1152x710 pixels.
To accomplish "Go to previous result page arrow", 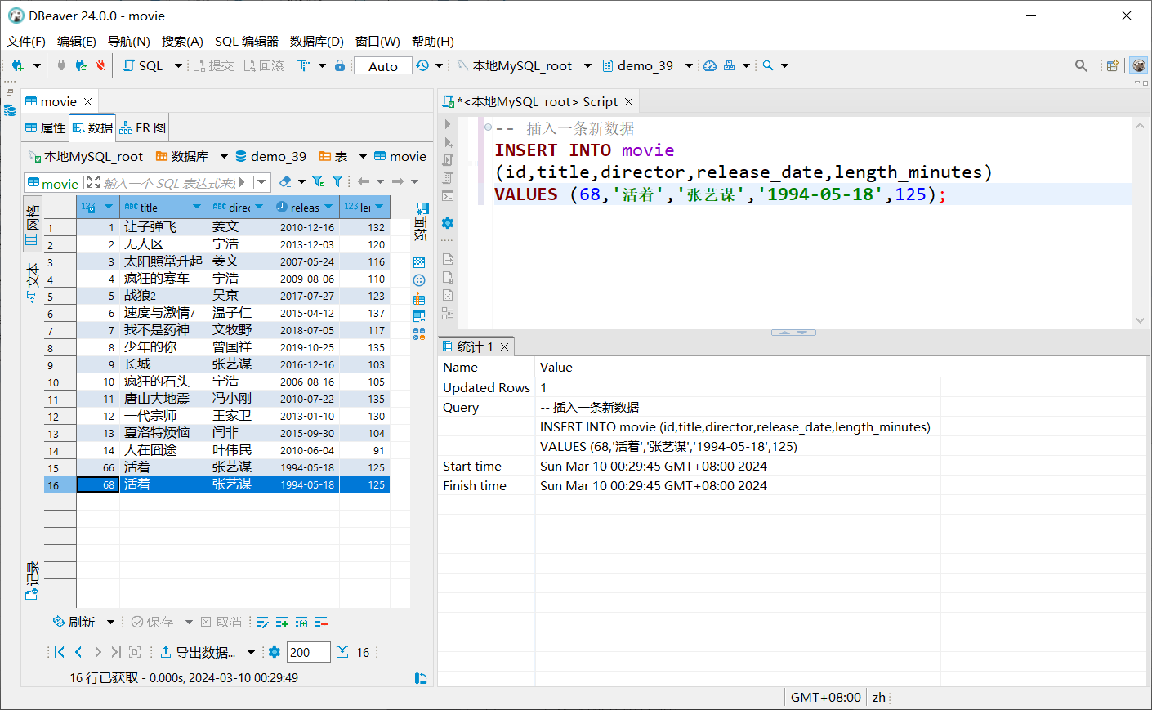I will tap(78, 652).
